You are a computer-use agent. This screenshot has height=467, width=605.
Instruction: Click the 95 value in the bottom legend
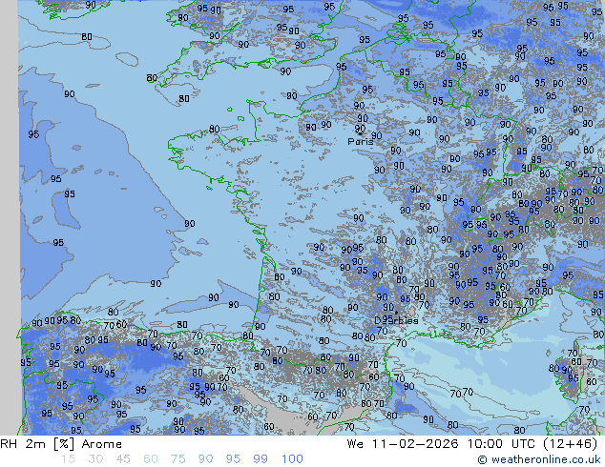[233, 459]
